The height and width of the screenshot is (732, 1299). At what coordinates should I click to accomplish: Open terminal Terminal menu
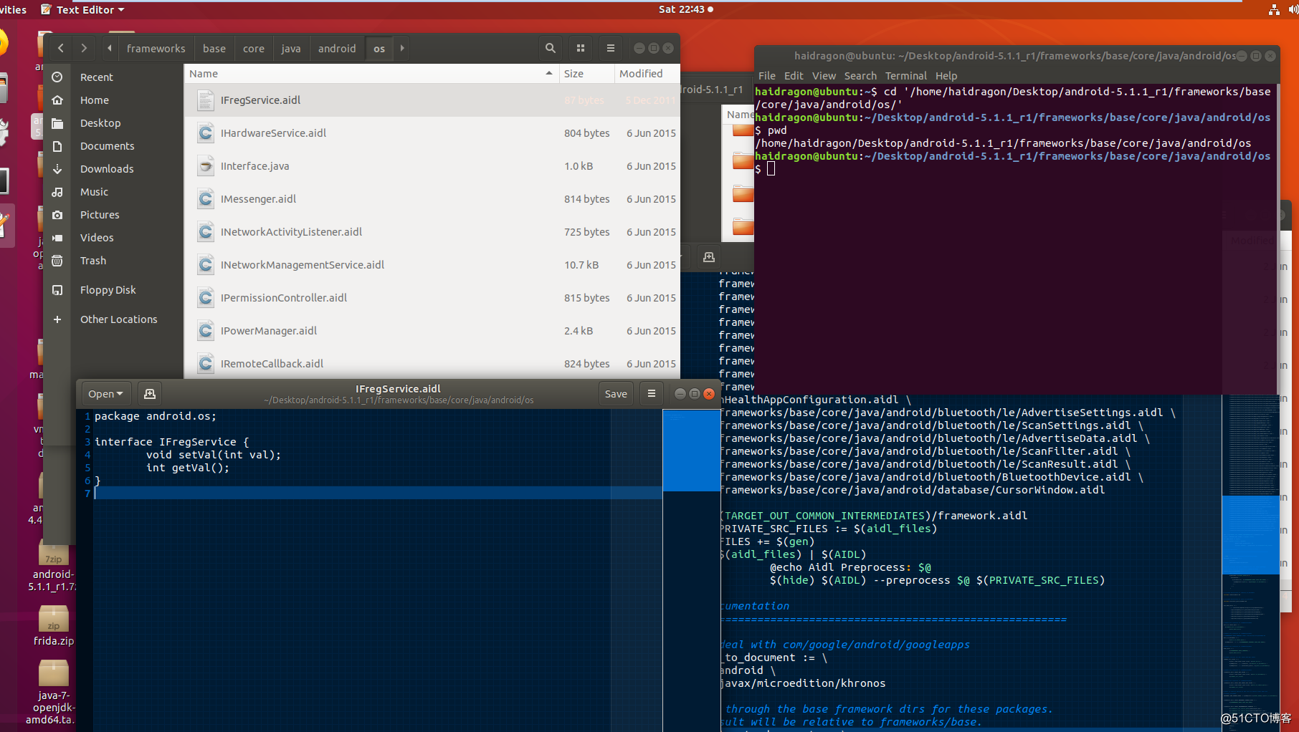(905, 76)
